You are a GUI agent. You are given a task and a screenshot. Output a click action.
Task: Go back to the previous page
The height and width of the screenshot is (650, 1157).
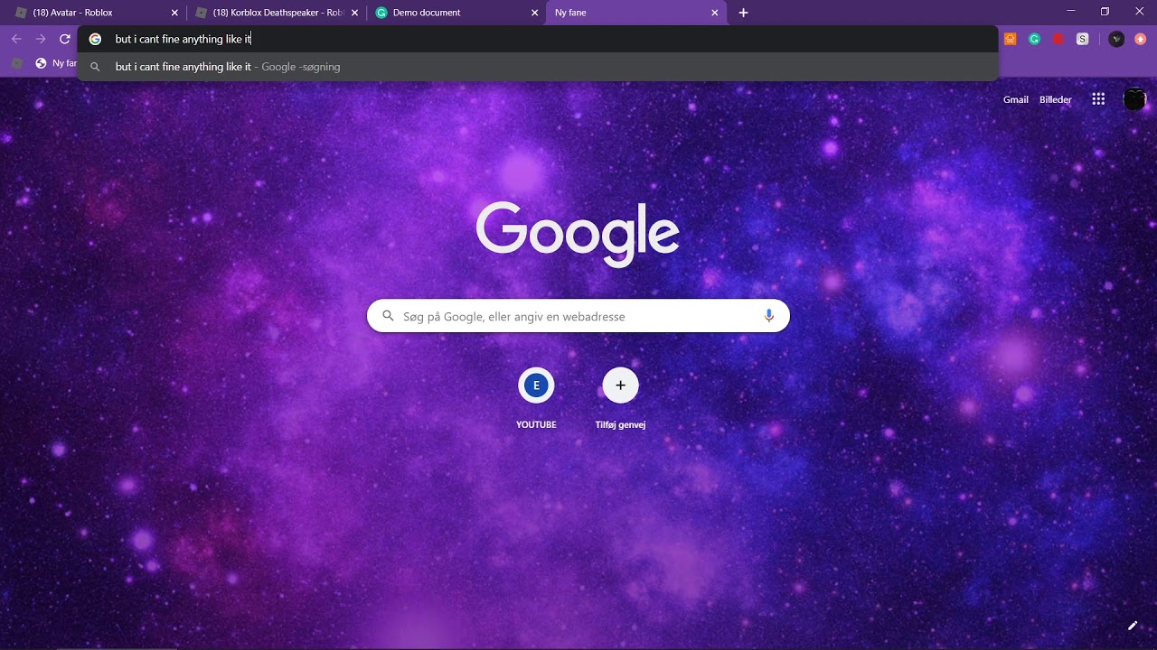click(x=16, y=39)
